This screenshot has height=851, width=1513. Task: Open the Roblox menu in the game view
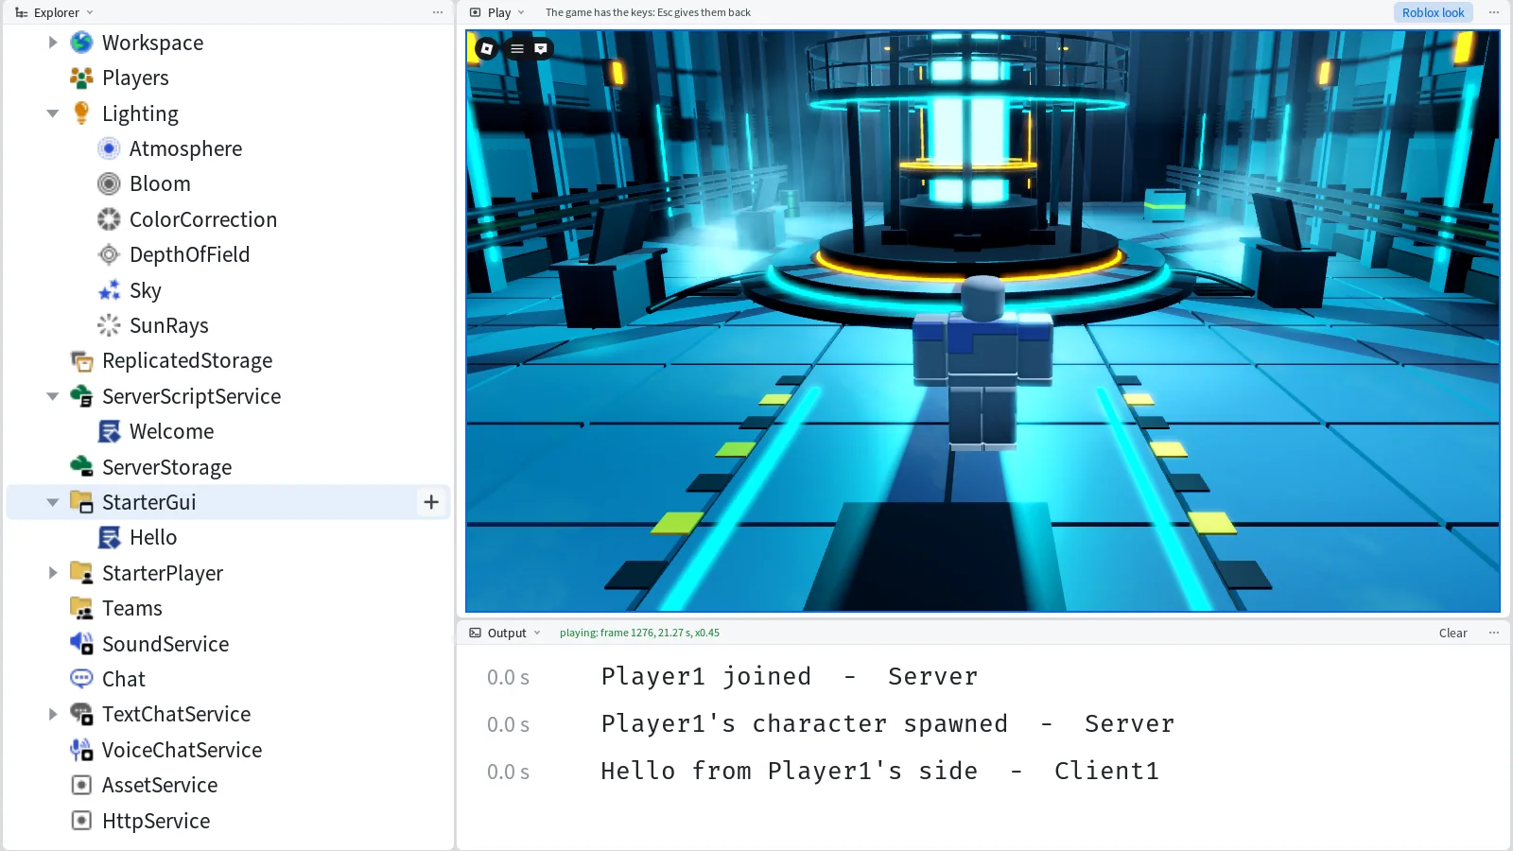[487, 48]
